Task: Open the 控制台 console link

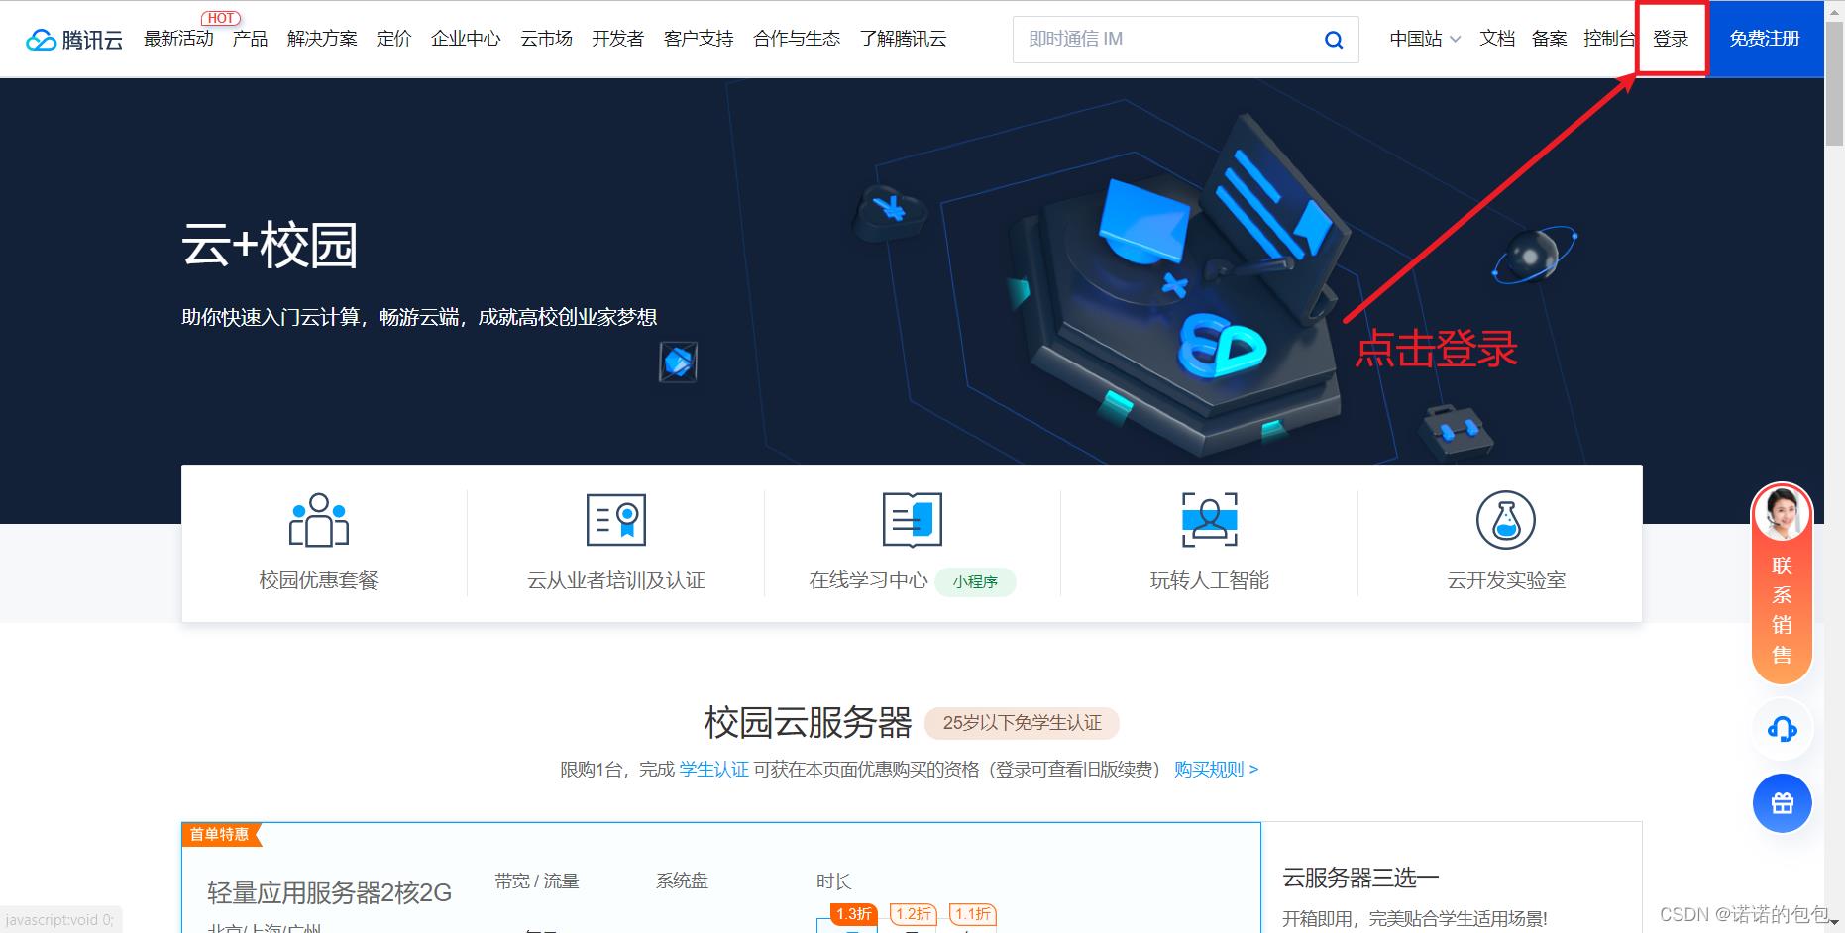Action: coord(1609,39)
